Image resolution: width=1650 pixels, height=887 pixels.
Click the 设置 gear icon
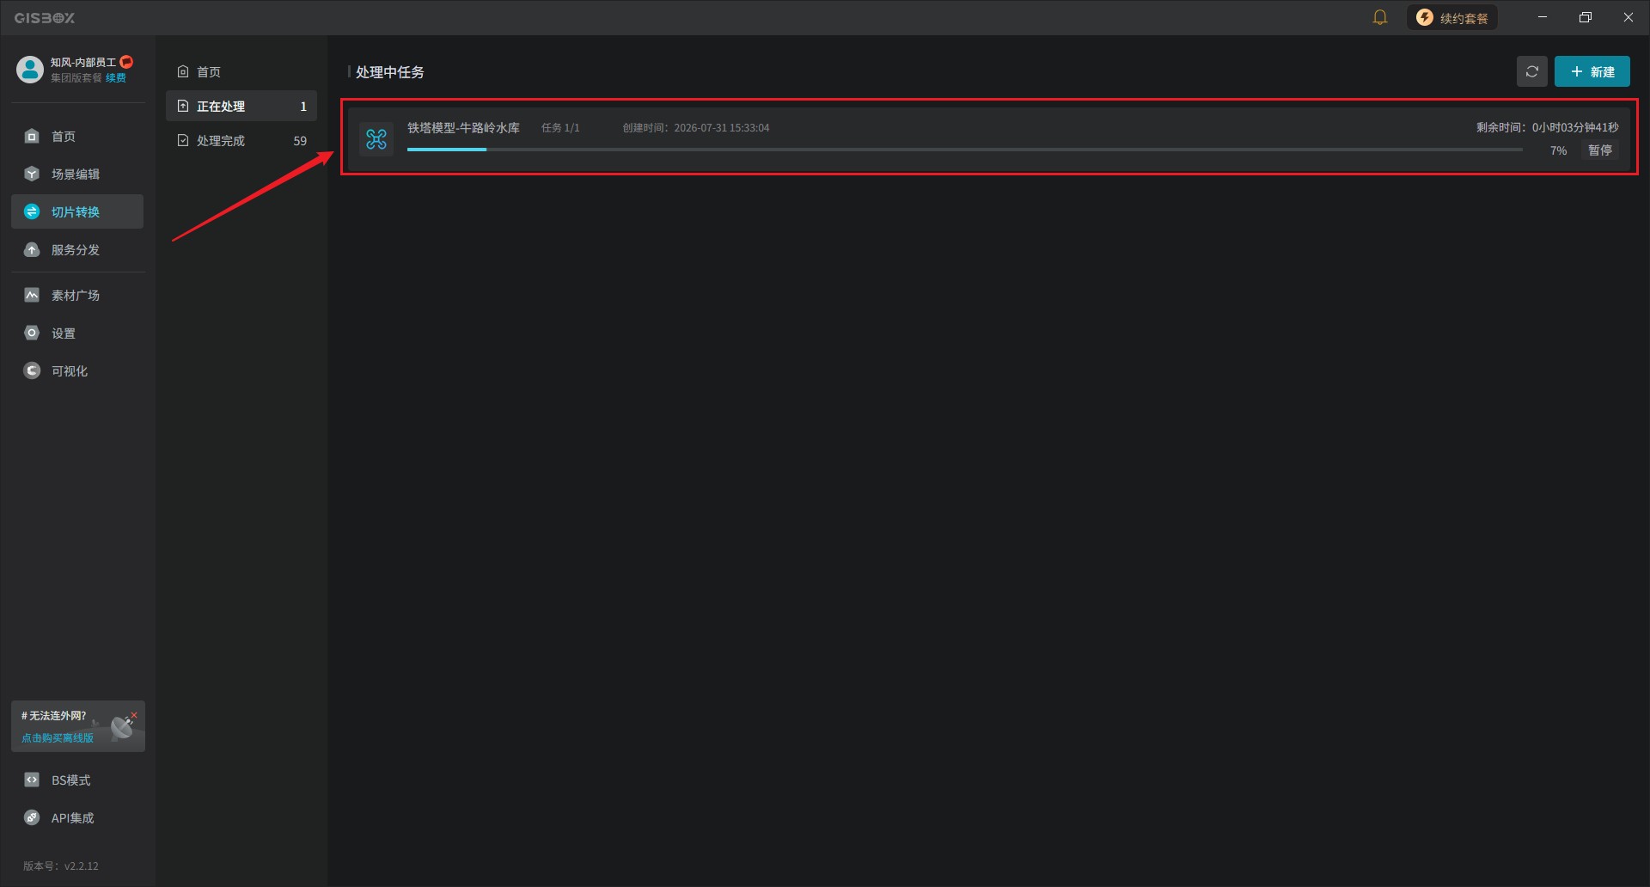tap(32, 333)
